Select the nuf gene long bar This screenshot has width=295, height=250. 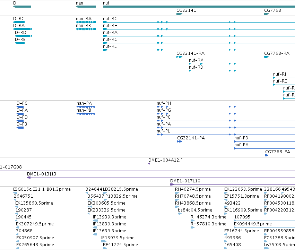point(199,7)
